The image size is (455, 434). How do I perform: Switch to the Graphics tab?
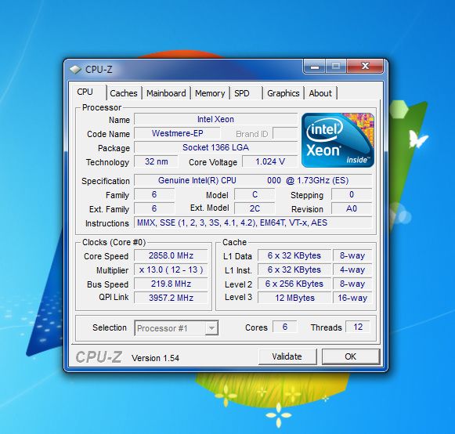283,93
